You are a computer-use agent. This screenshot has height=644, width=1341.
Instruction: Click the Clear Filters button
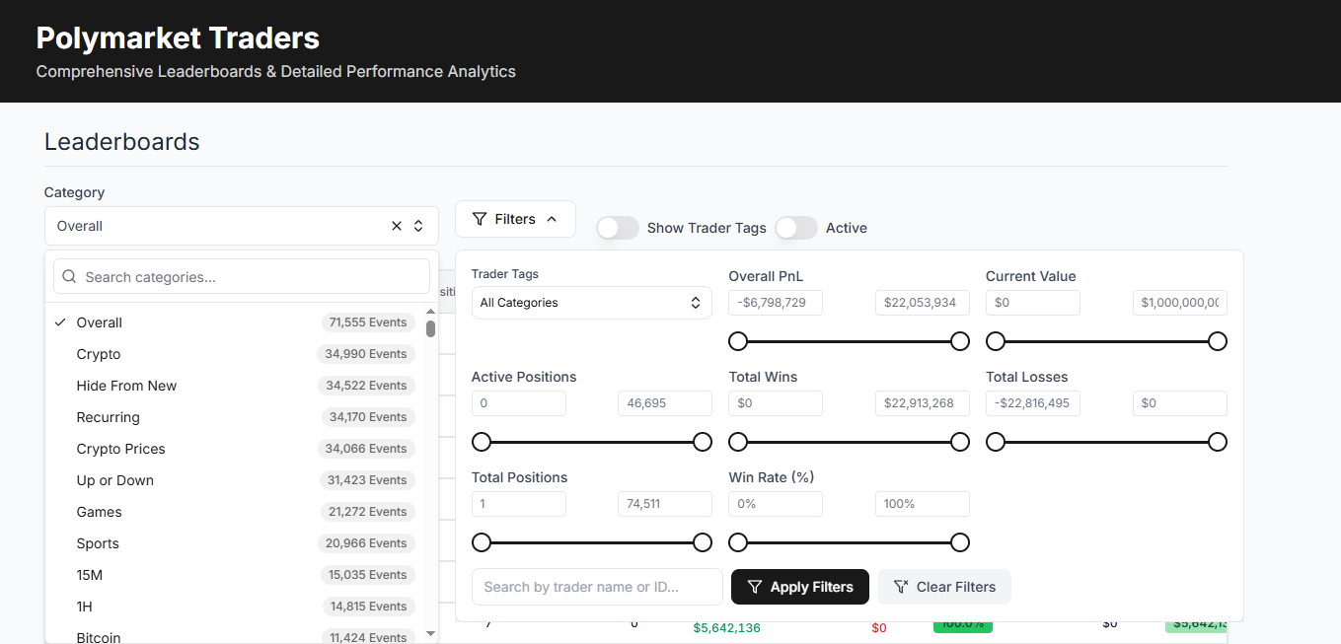pos(943,587)
